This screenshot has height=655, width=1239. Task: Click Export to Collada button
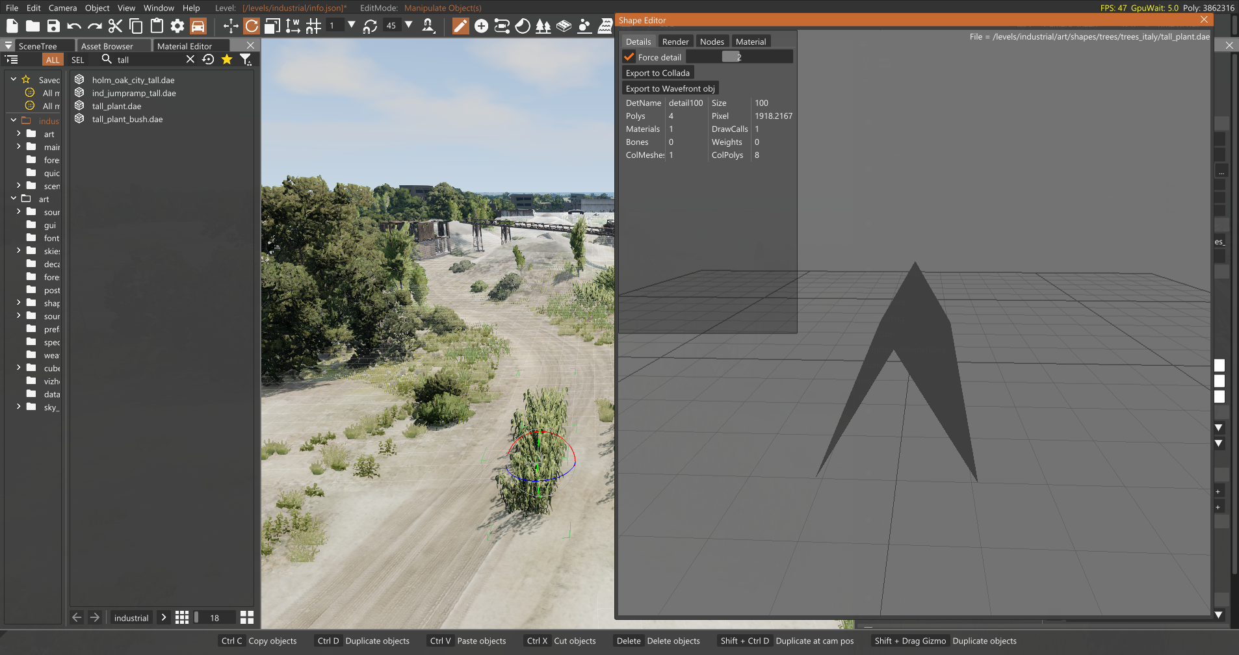(658, 73)
